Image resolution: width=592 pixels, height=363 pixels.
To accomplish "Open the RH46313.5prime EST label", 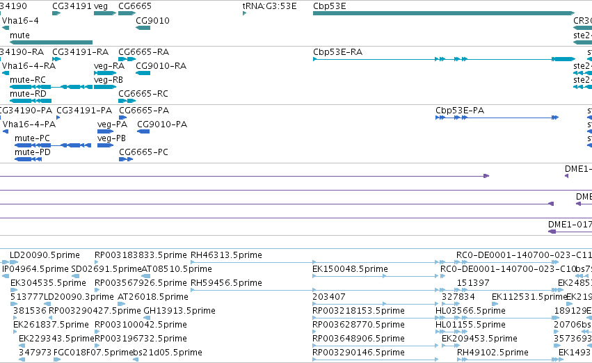I will tap(226, 255).
